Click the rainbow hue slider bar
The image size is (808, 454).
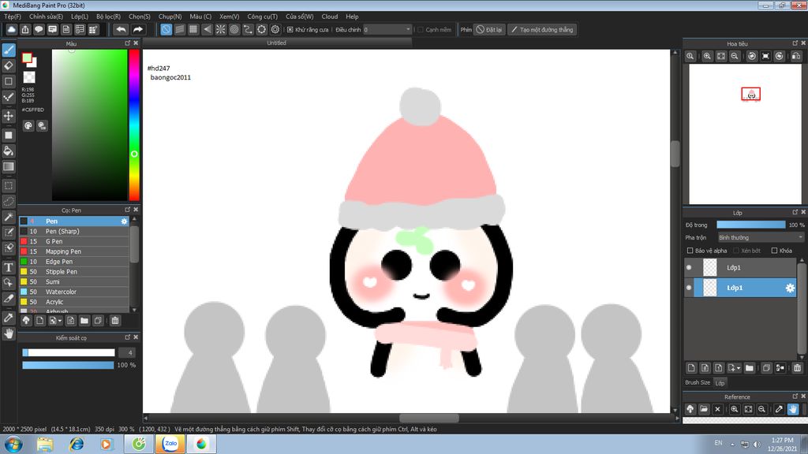click(x=134, y=125)
